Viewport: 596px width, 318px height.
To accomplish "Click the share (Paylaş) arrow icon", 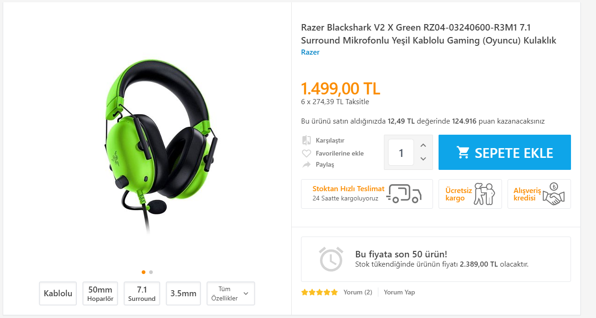I will click(306, 165).
